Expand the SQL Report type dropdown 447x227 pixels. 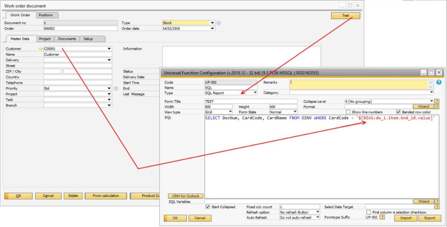(255, 92)
